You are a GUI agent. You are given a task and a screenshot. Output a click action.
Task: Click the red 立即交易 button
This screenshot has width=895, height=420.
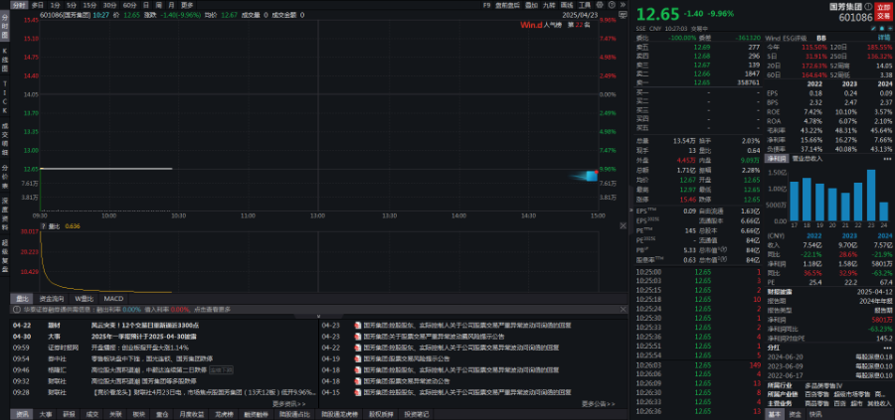884,13
